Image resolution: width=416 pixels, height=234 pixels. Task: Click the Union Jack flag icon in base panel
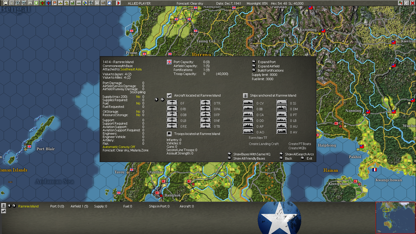[169, 62]
